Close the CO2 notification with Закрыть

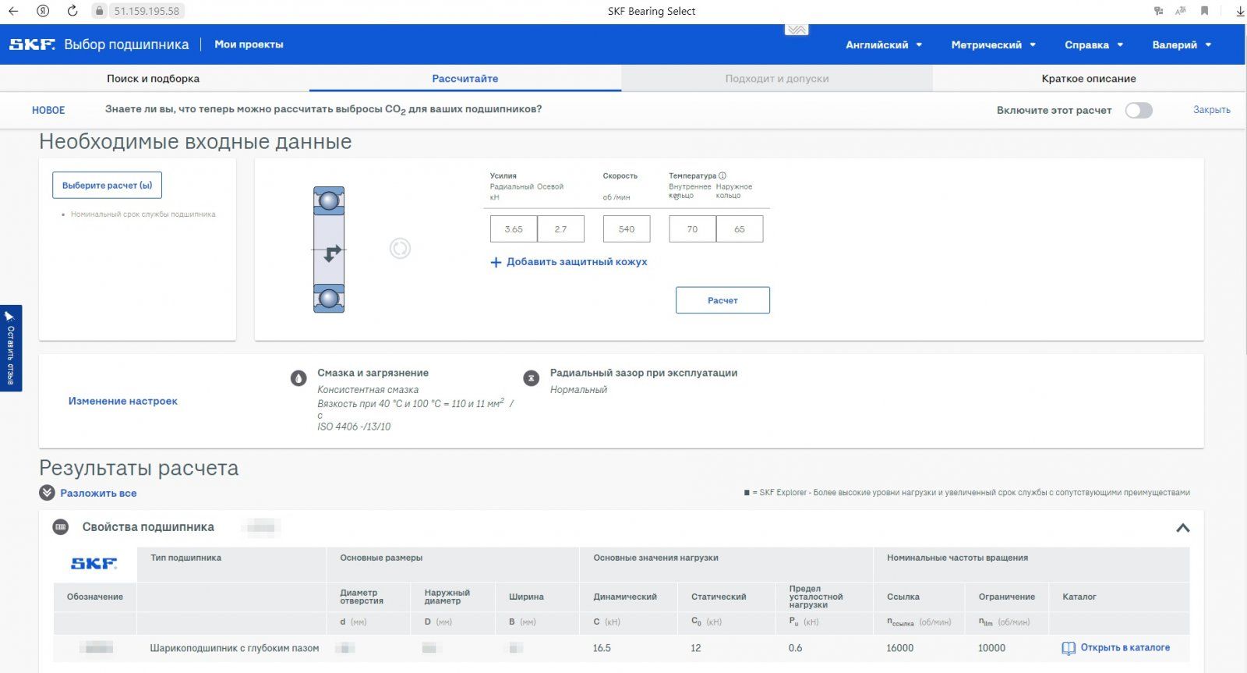tap(1212, 110)
